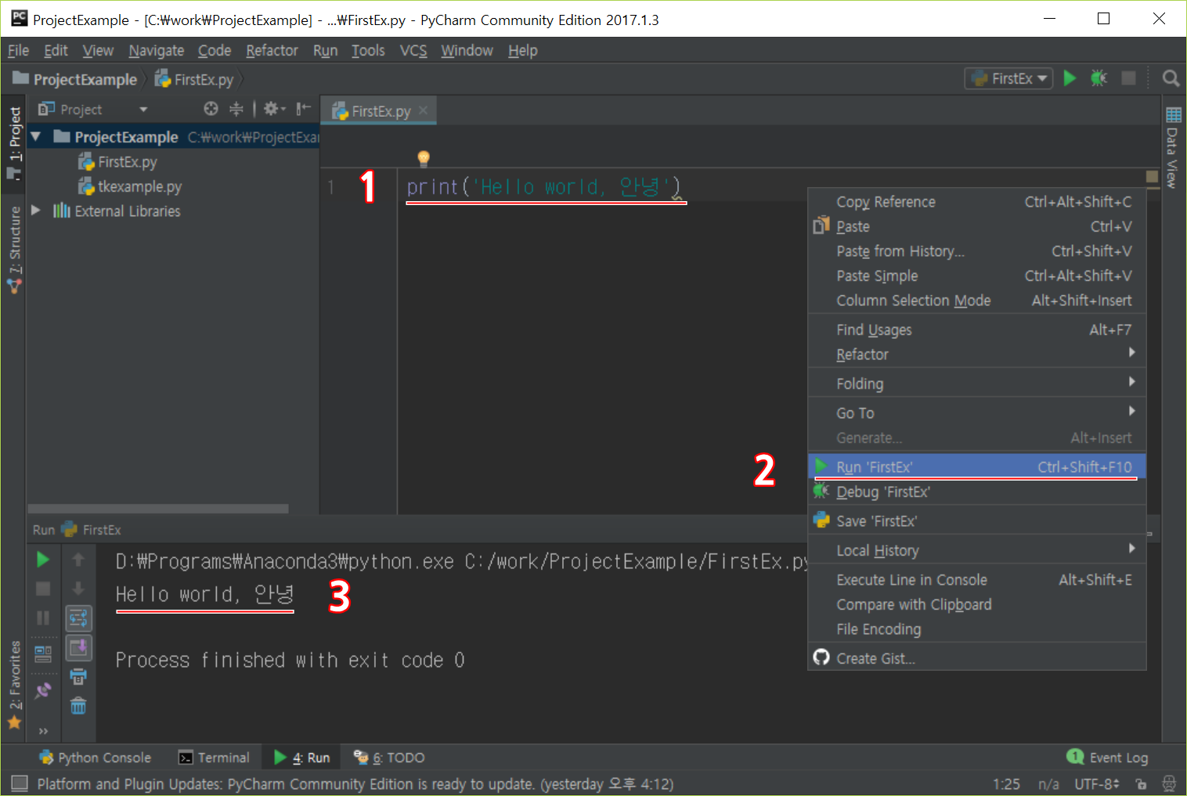The width and height of the screenshot is (1187, 796).
Task: Click the green Run button in top toolbar
Action: [x=1070, y=78]
